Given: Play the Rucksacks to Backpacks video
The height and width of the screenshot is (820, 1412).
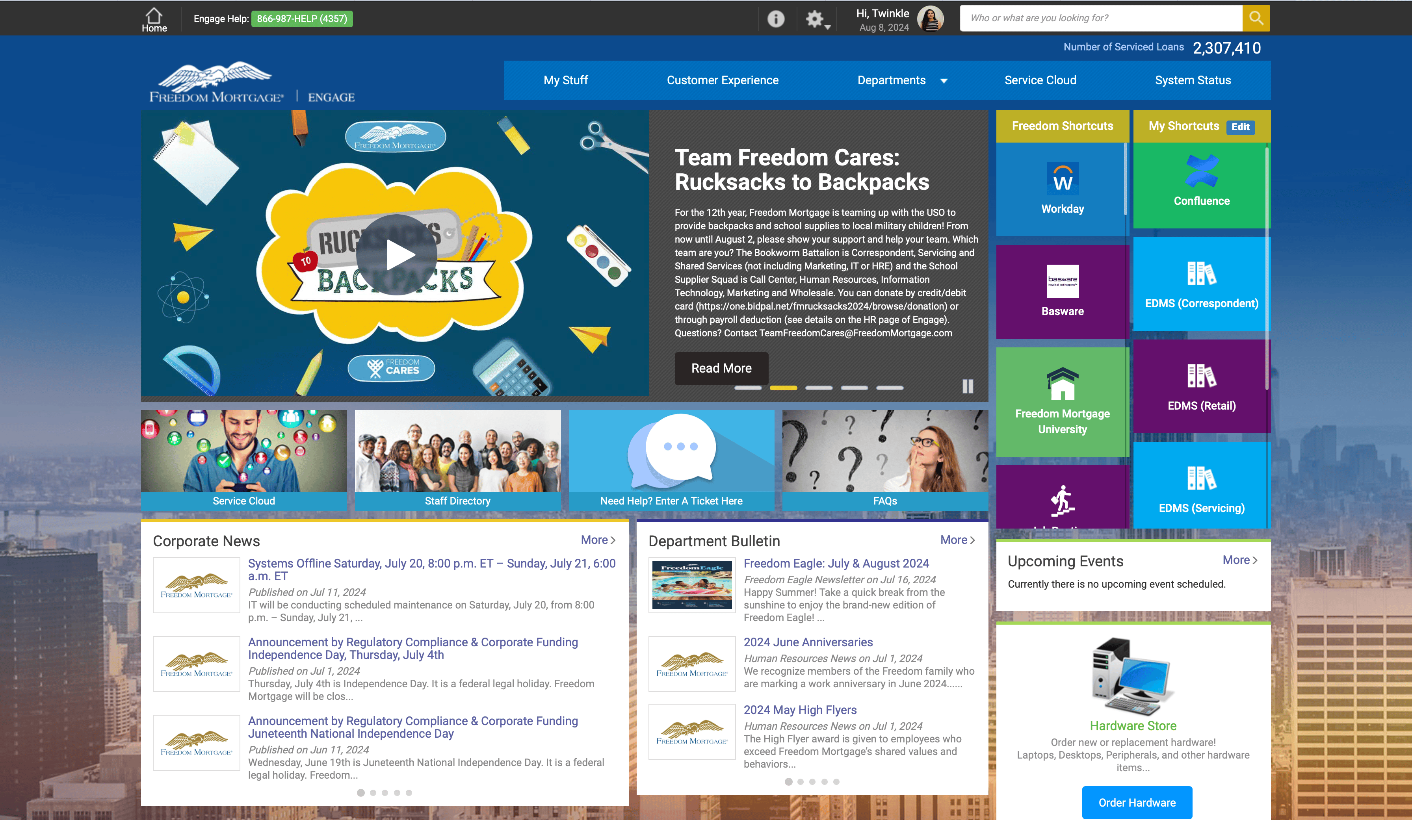Looking at the screenshot, I should tap(397, 255).
